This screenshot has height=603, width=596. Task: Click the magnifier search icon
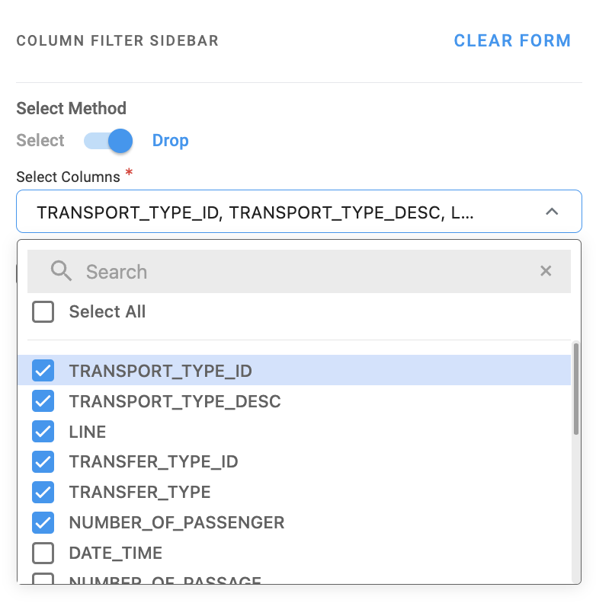tap(61, 271)
